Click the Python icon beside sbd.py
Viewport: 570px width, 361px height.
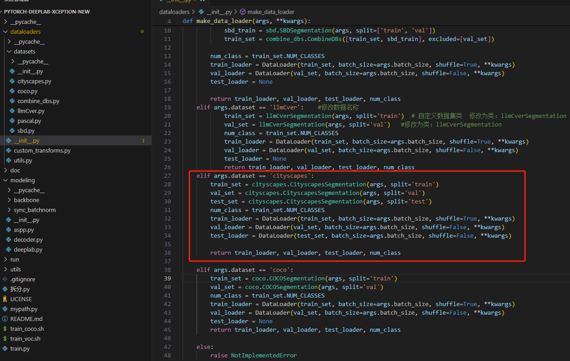(13, 131)
